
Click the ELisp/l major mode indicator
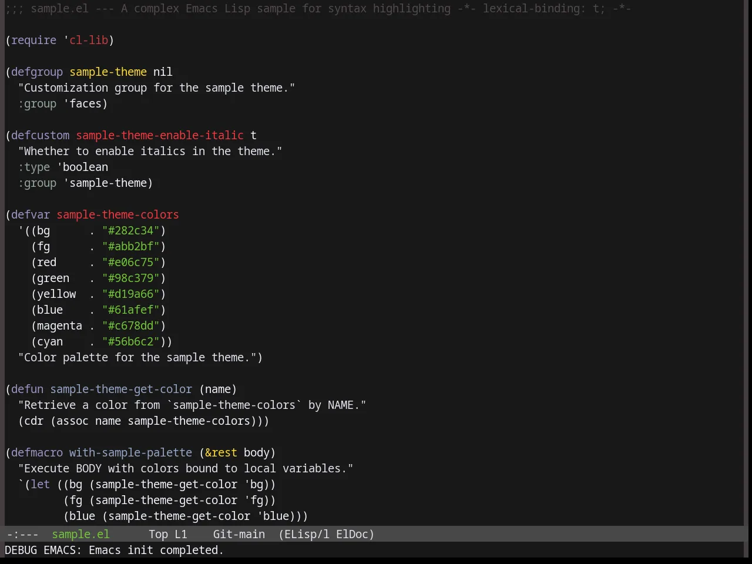pyautogui.click(x=307, y=534)
